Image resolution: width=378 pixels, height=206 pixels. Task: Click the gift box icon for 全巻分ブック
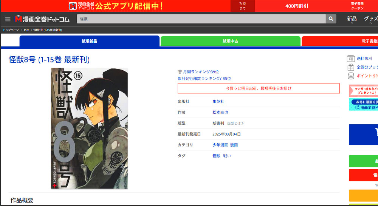pos(351,67)
